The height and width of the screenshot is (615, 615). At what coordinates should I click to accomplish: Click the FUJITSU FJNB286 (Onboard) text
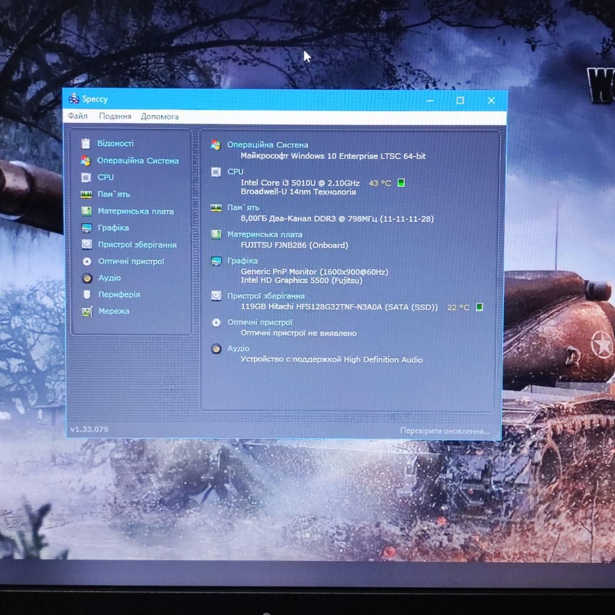[295, 245]
